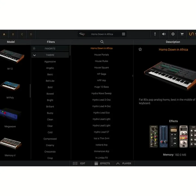Click the Model list scrollbar

point(30,91)
